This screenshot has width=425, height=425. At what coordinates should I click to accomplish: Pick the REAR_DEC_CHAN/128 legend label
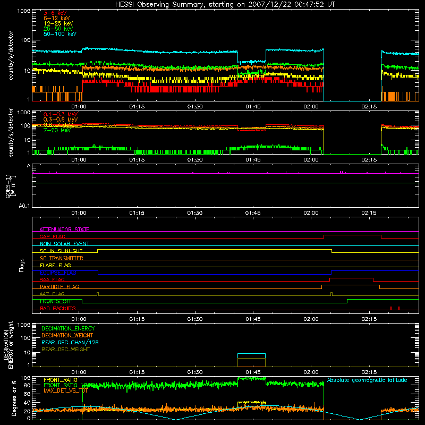coord(70,342)
